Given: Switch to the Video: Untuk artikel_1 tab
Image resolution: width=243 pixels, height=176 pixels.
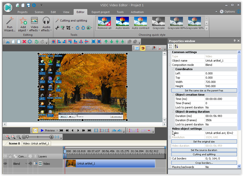Looking at the screenshot, I should pyautogui.click(x=36, y=143).
